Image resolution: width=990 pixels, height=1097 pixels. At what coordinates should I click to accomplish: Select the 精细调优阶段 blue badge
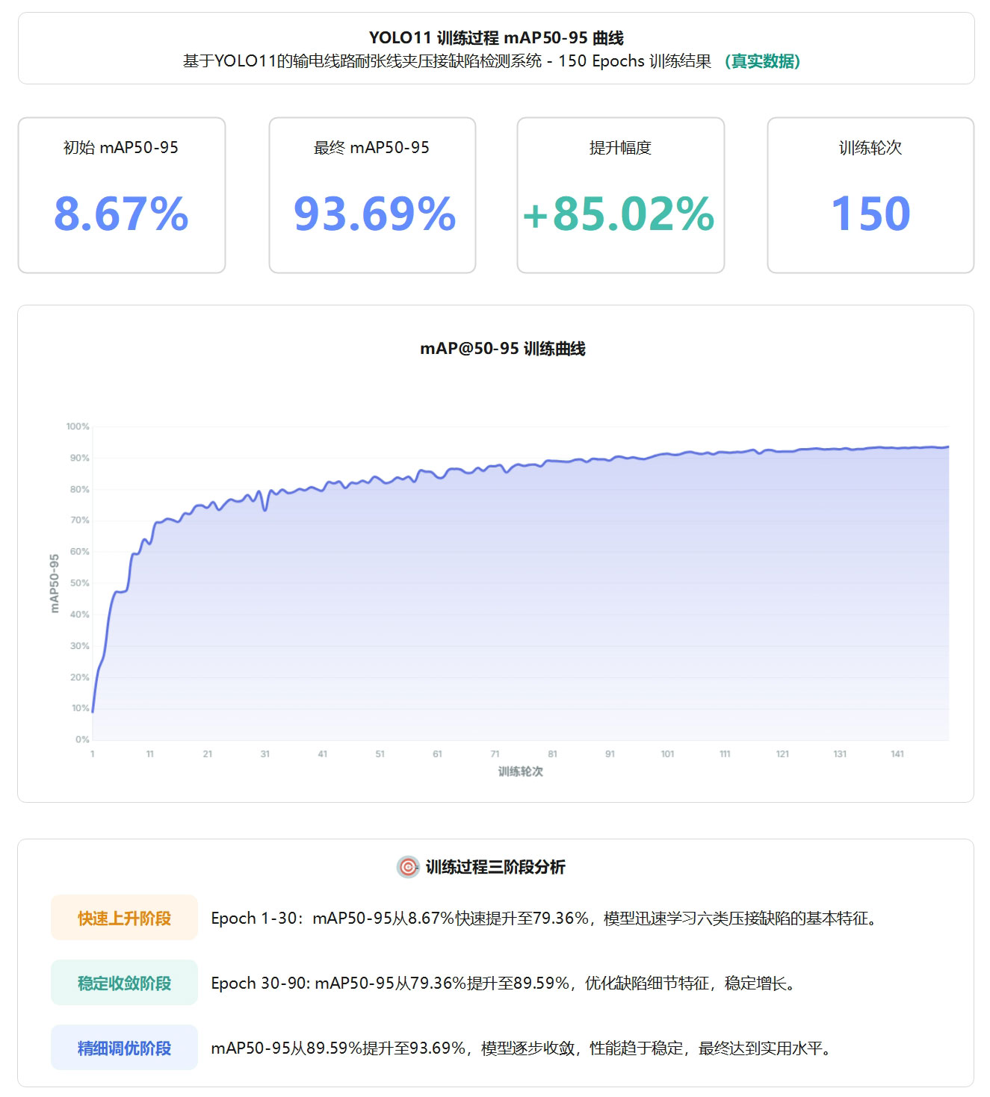[124, 1048]
